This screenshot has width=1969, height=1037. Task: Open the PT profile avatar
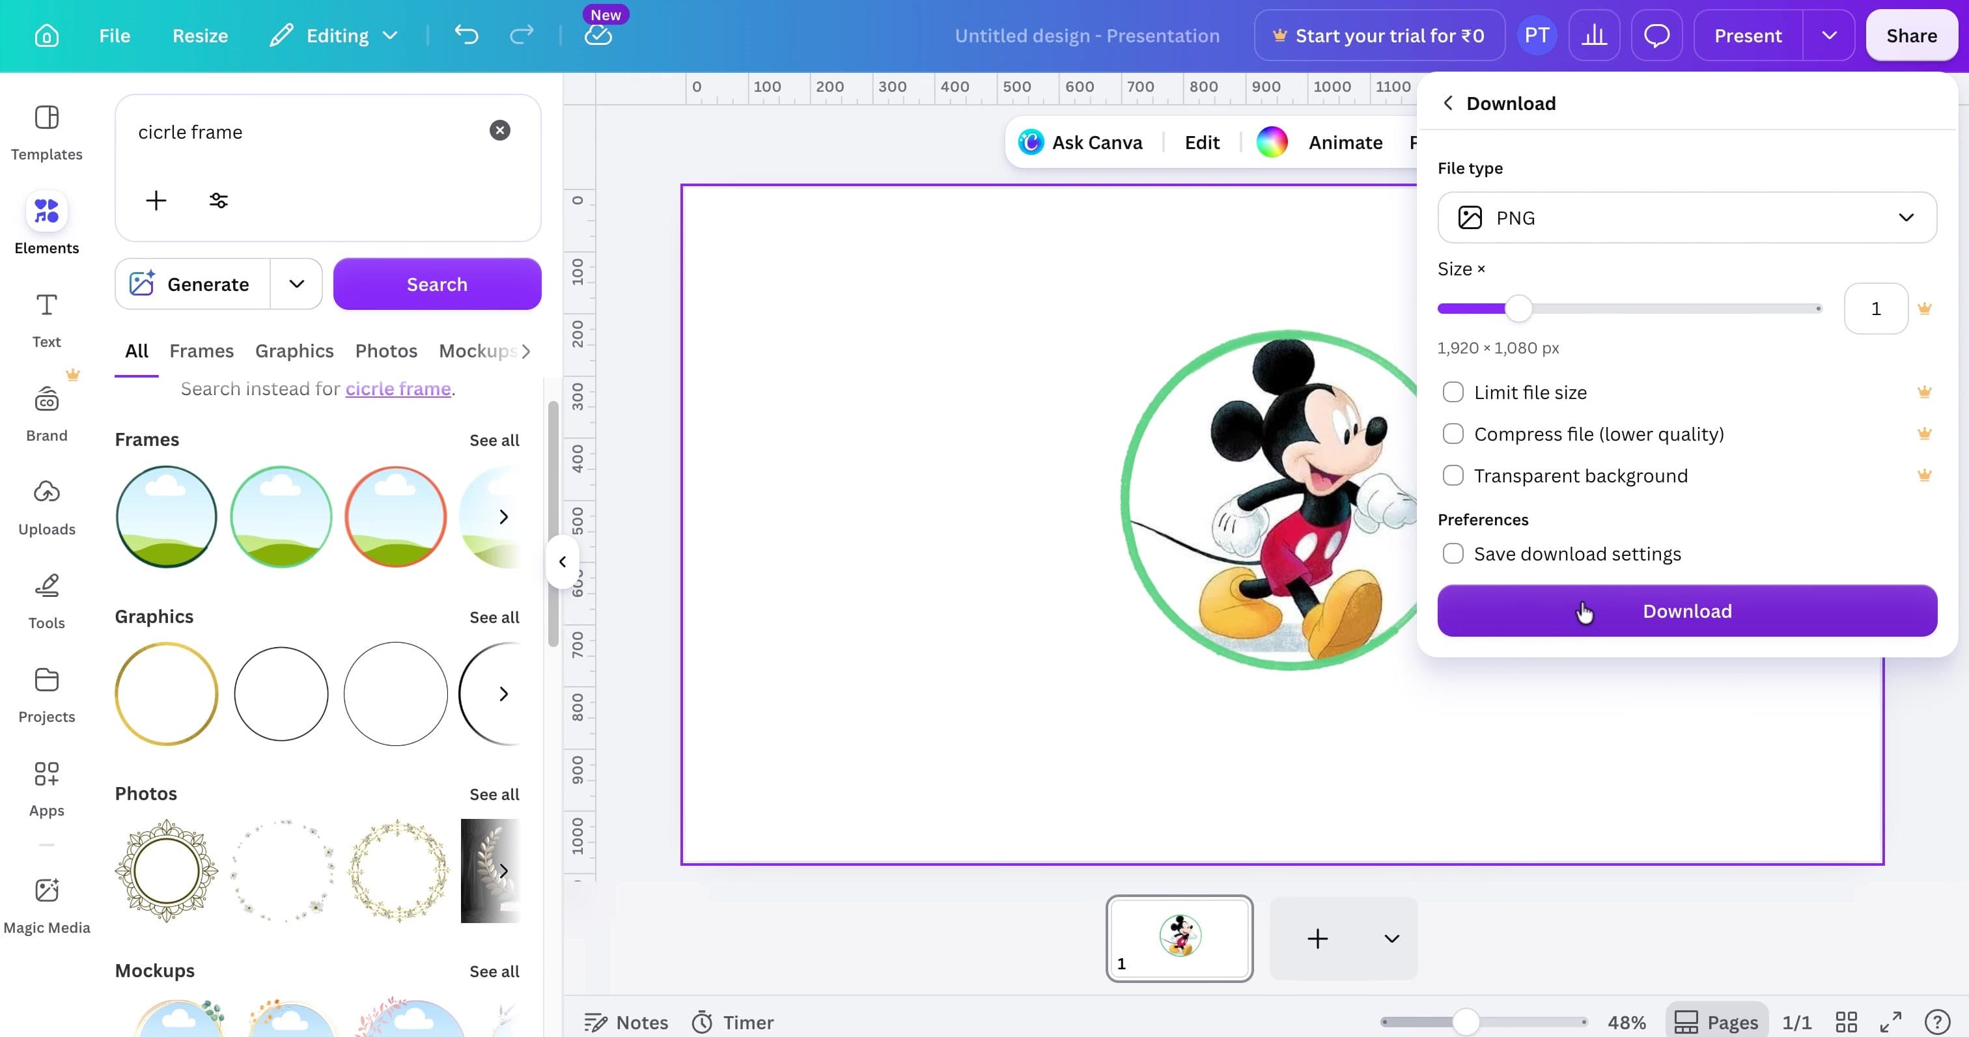1537,36
